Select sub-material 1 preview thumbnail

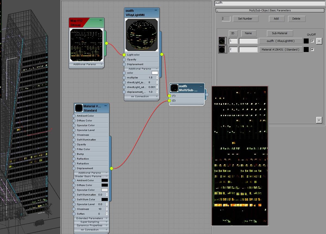click(223, 41)
